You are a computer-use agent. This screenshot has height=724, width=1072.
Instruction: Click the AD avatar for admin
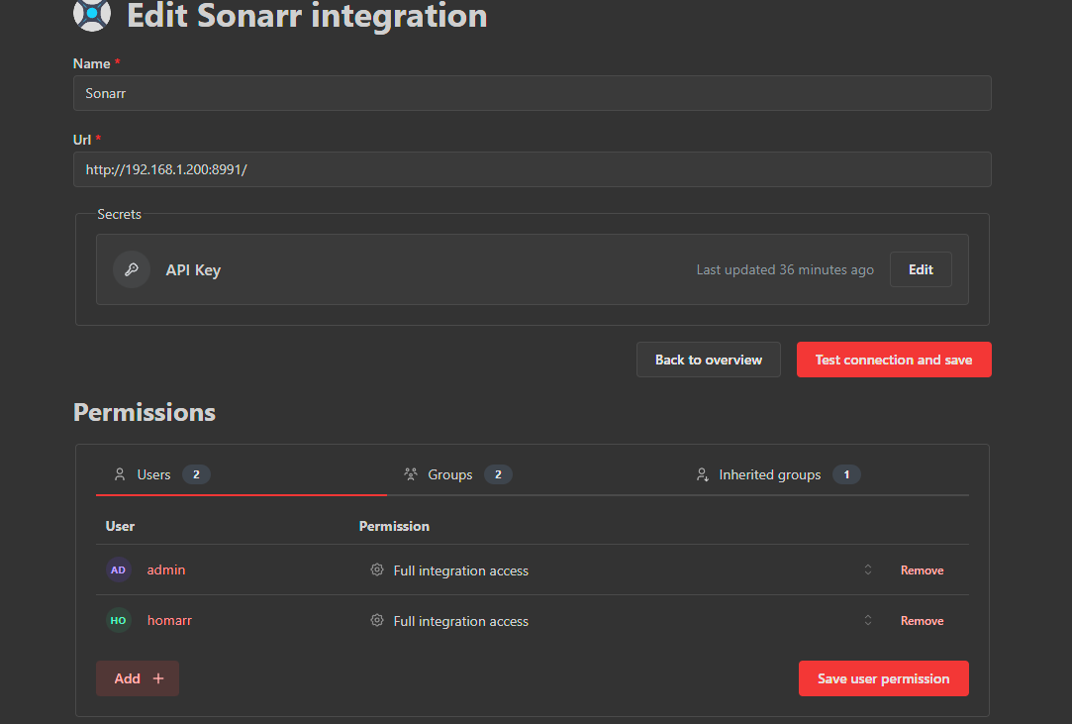click(118, 570)
